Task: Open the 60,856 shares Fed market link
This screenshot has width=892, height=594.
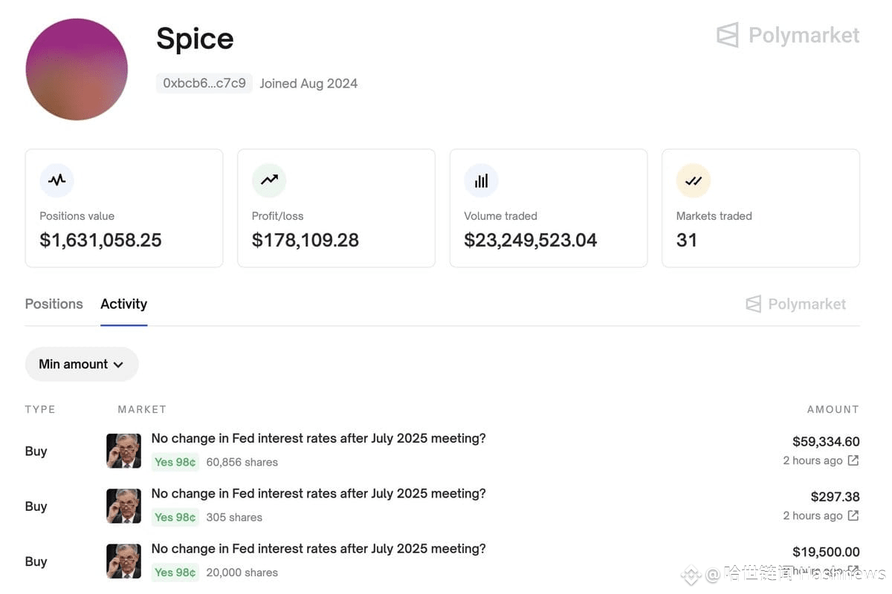Action: [318, 438]
